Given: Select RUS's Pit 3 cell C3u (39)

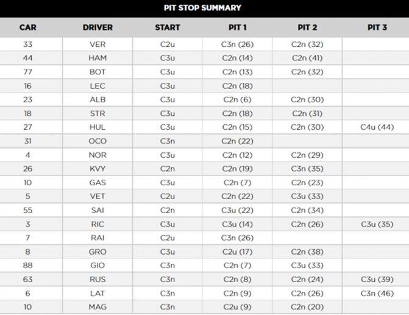Looking at the screenshot, I should [377, 279].
